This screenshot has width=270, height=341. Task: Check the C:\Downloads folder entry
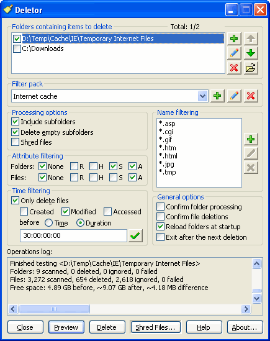coord(17,48)
